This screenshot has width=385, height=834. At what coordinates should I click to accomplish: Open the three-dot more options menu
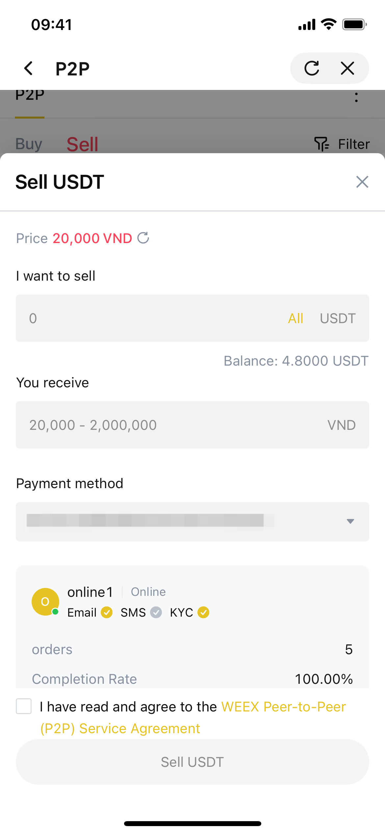point(356,97)
